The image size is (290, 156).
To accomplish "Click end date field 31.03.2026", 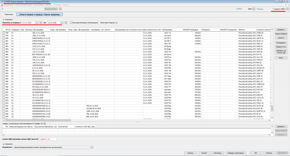I will tap(54, 23).
